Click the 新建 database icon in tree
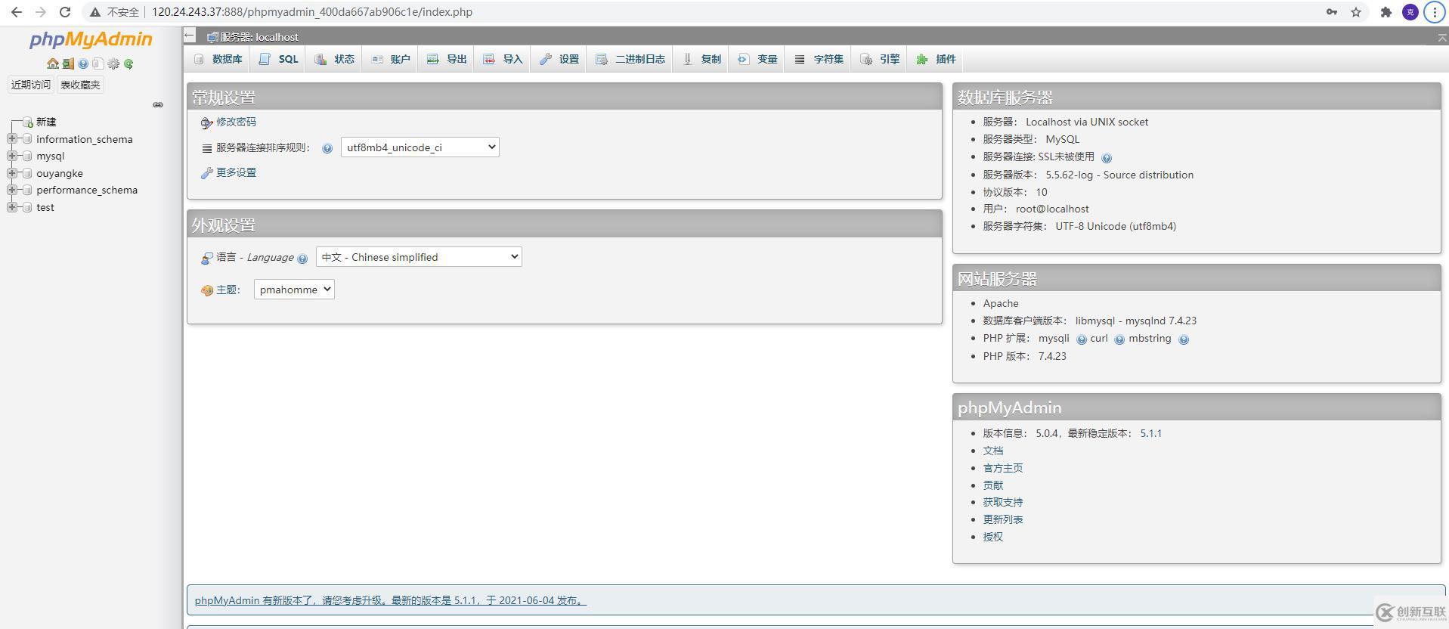The image size is (1449, 629). (27, 122)
